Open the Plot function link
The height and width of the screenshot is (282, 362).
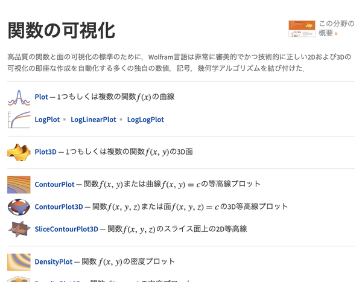41,97
